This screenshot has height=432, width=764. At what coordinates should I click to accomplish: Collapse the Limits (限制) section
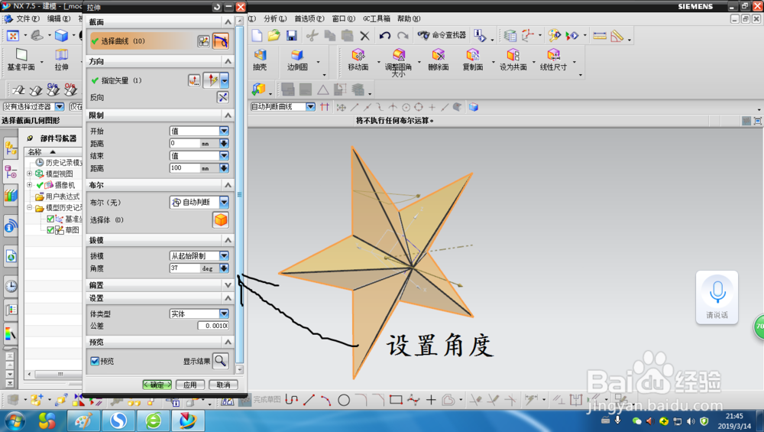[228, 115]
